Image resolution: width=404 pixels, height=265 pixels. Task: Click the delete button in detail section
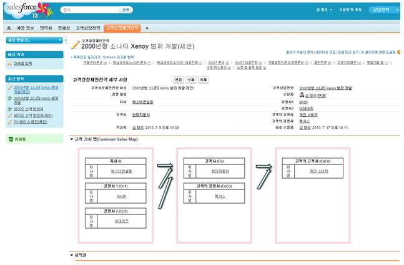point(191,80)
